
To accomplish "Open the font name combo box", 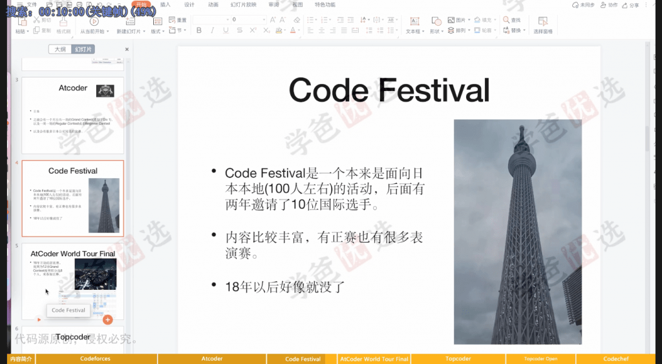I will [x=211, y=20].
